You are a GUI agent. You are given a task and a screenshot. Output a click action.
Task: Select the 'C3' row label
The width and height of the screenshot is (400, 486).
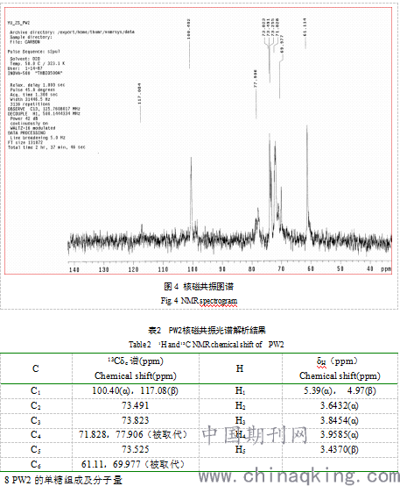[36, 420]
